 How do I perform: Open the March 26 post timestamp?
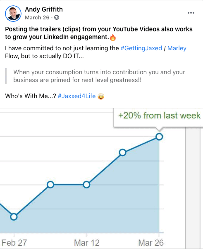[37, 17]
